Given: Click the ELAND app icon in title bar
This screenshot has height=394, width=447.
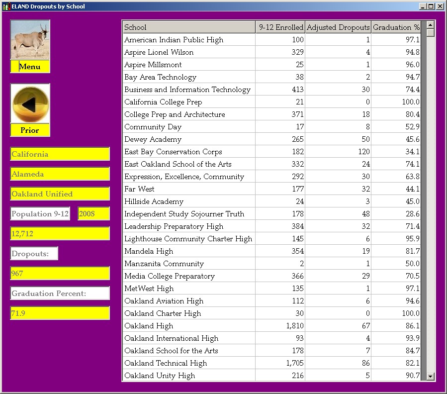Looking at the screenshot, I should point(6,6).
